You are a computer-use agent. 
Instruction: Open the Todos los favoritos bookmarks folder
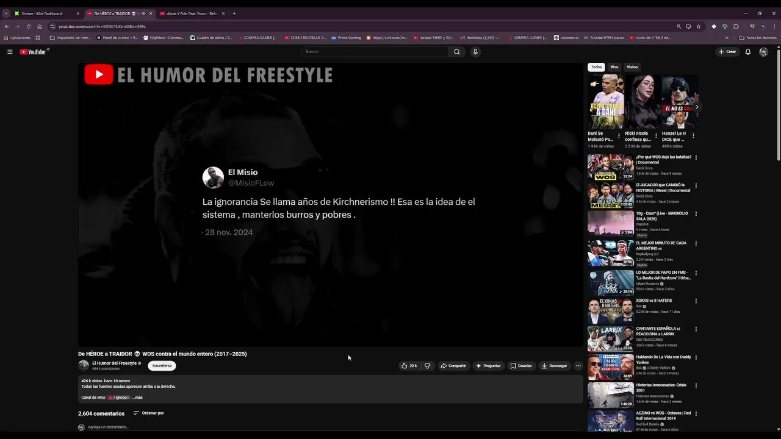point(758,38)
